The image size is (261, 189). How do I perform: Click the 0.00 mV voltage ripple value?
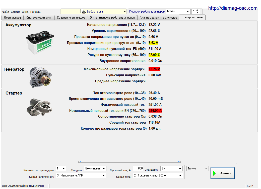(155, 75)
